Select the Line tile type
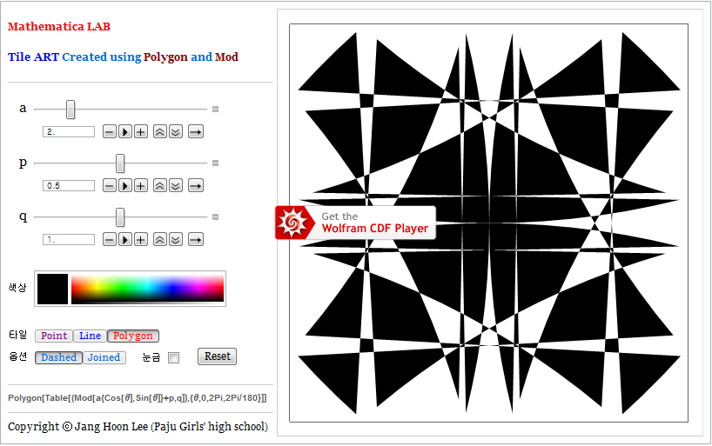712x446 pixels. click(x=90, y=336)
